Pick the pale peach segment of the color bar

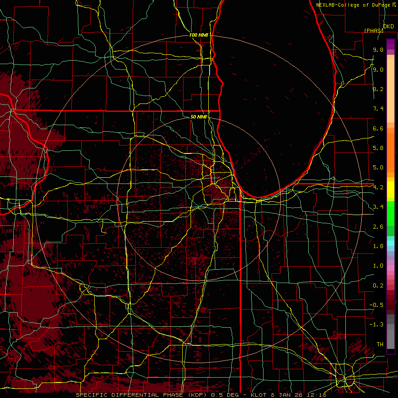390,92
